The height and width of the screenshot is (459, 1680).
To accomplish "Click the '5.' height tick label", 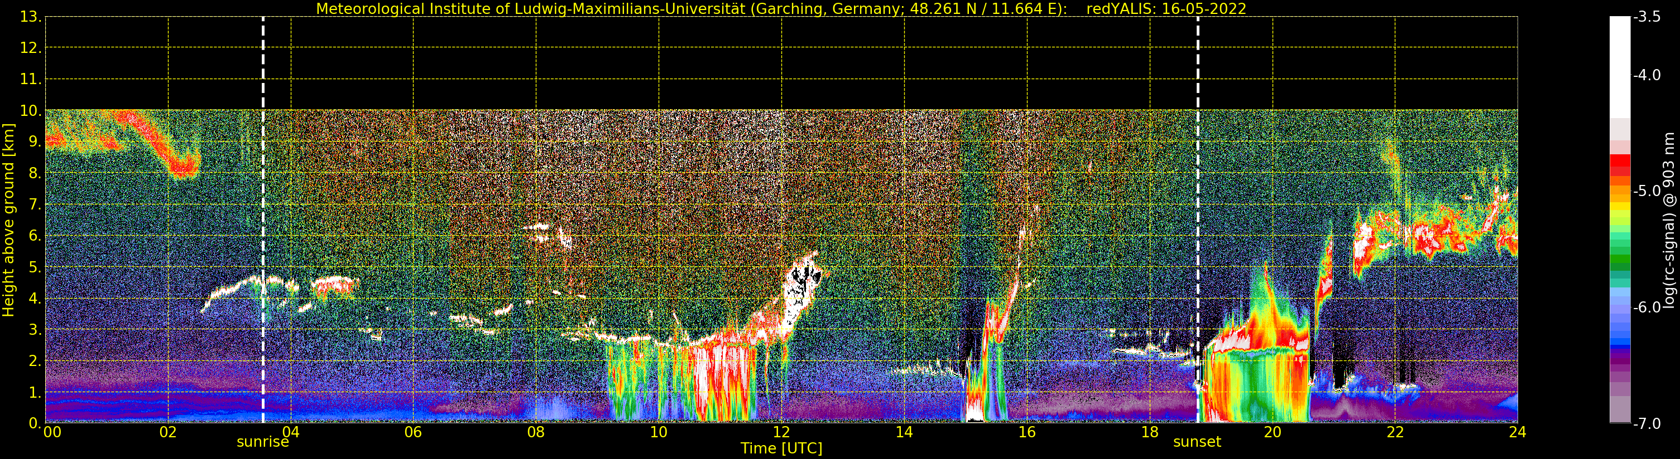I will coord(35,267).
